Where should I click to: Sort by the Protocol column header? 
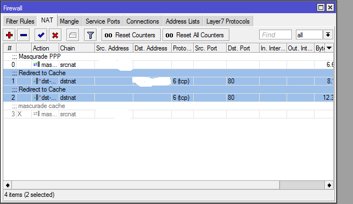[182, 48]
